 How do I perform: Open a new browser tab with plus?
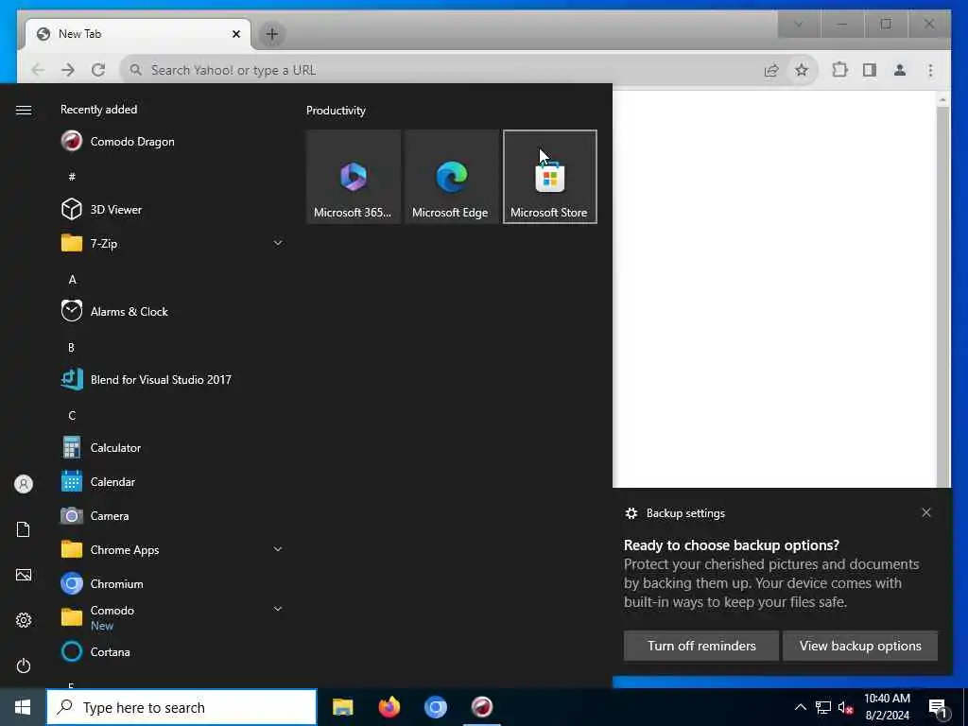click(x=271, y=34)
